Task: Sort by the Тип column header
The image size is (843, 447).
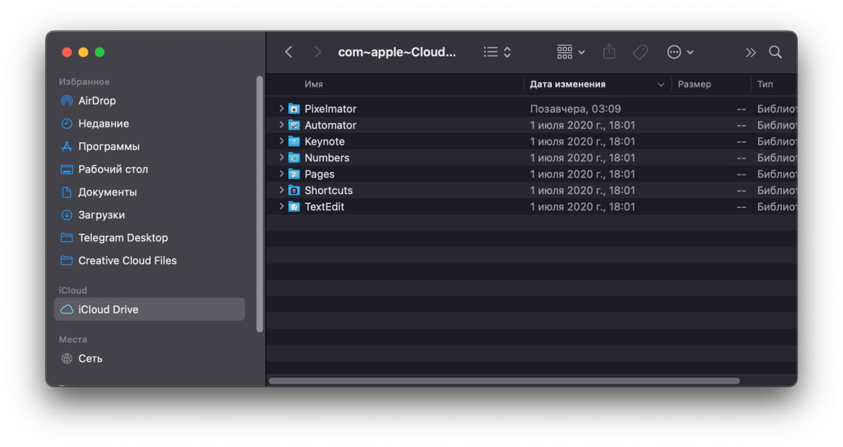Action: [765, 84]
